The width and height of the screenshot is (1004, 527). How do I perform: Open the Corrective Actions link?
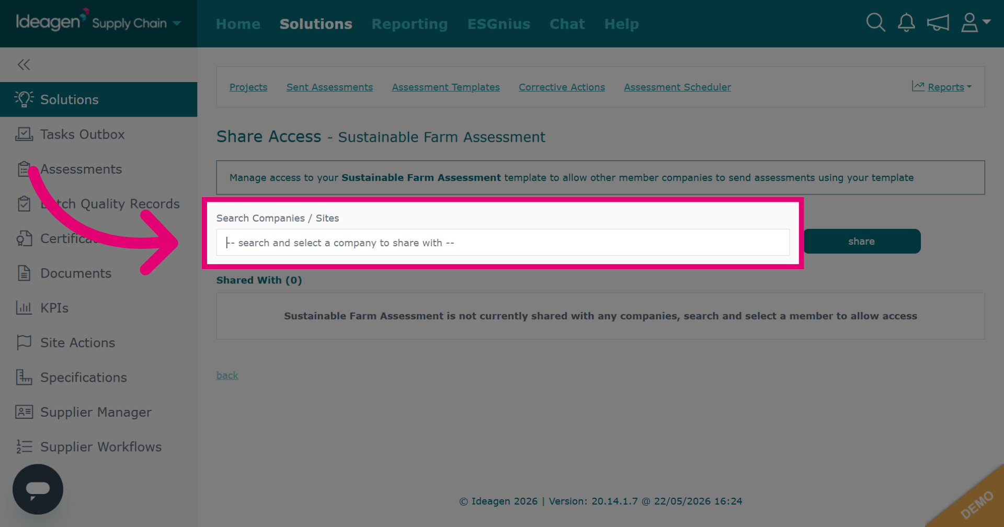coord(562,87)
